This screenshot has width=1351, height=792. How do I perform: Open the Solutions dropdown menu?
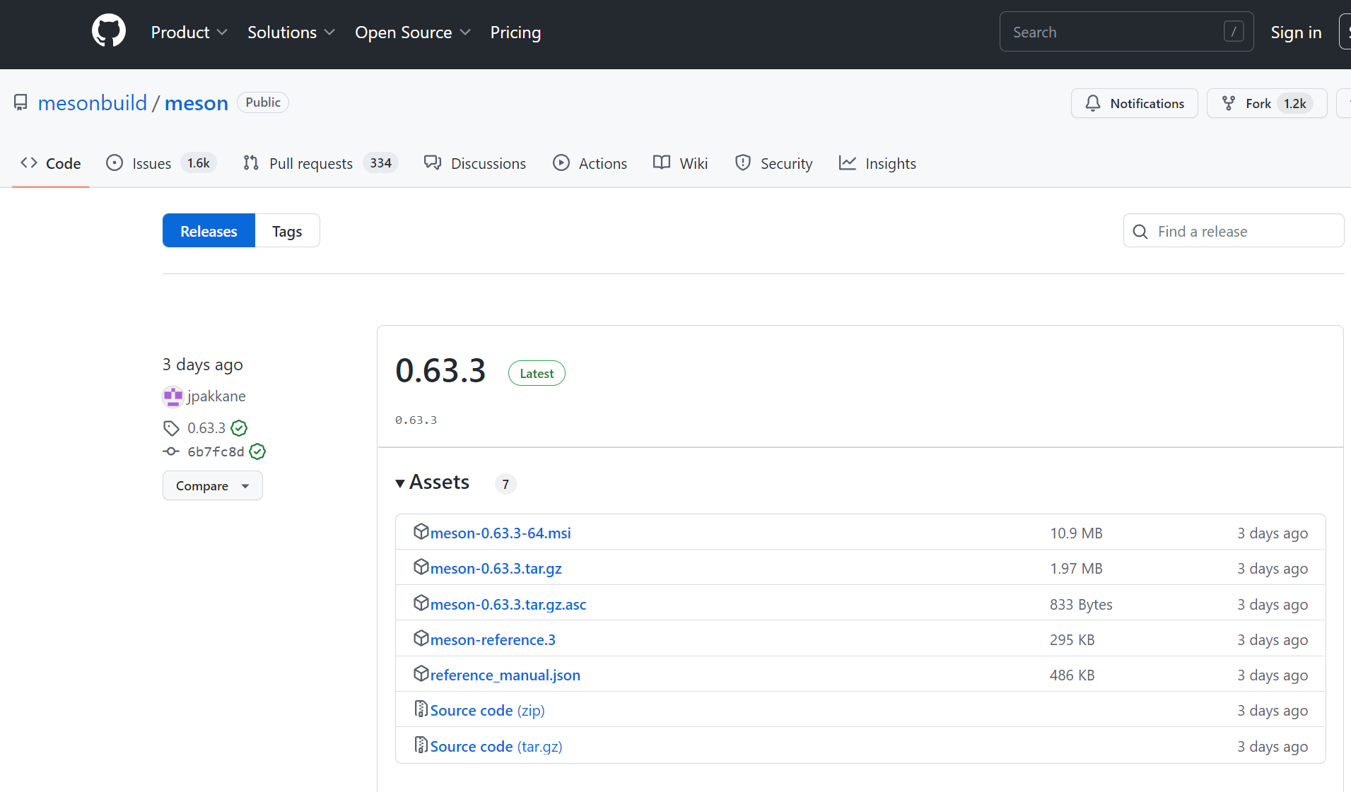pyautogui.click(x=291, y=32)
